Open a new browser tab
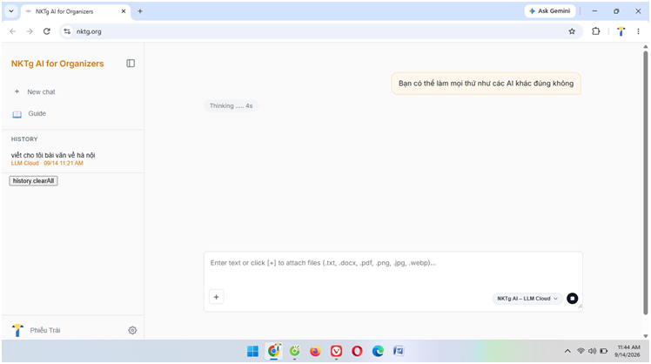651x364 pixels. point(140,11)
